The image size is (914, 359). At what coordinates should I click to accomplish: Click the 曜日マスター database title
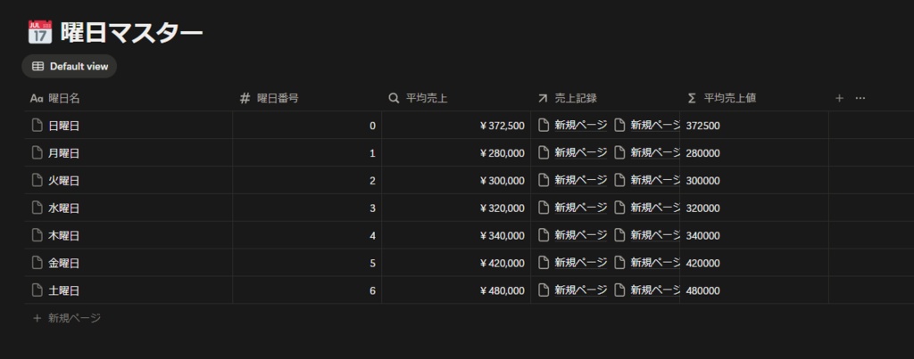pyautogui.click(x=132, y=33)
